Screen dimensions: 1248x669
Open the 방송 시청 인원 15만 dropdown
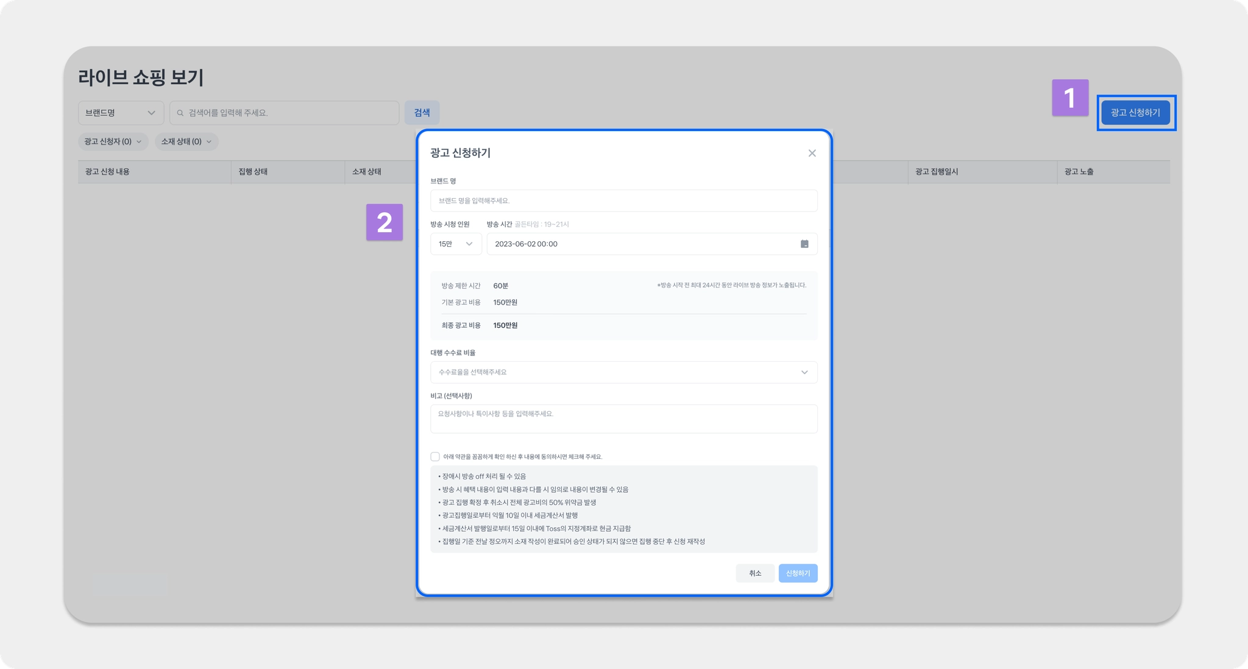point(456,244)
